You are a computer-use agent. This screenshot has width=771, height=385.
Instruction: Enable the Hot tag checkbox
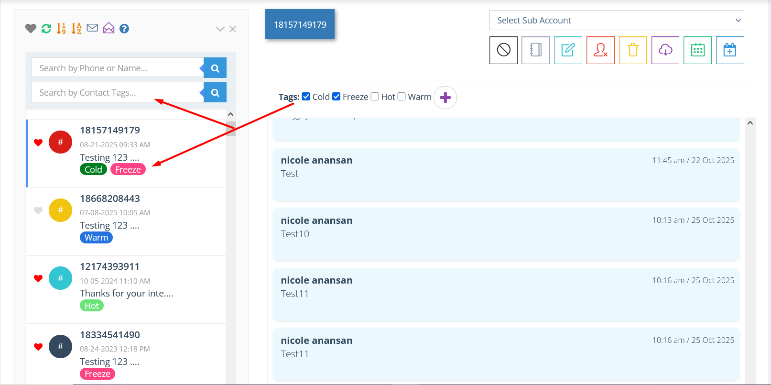pos(375,97)
